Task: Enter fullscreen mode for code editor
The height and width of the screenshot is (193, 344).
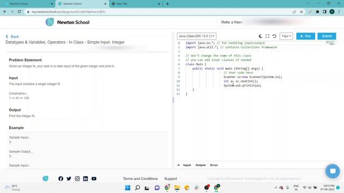Action: click(267, 36)
